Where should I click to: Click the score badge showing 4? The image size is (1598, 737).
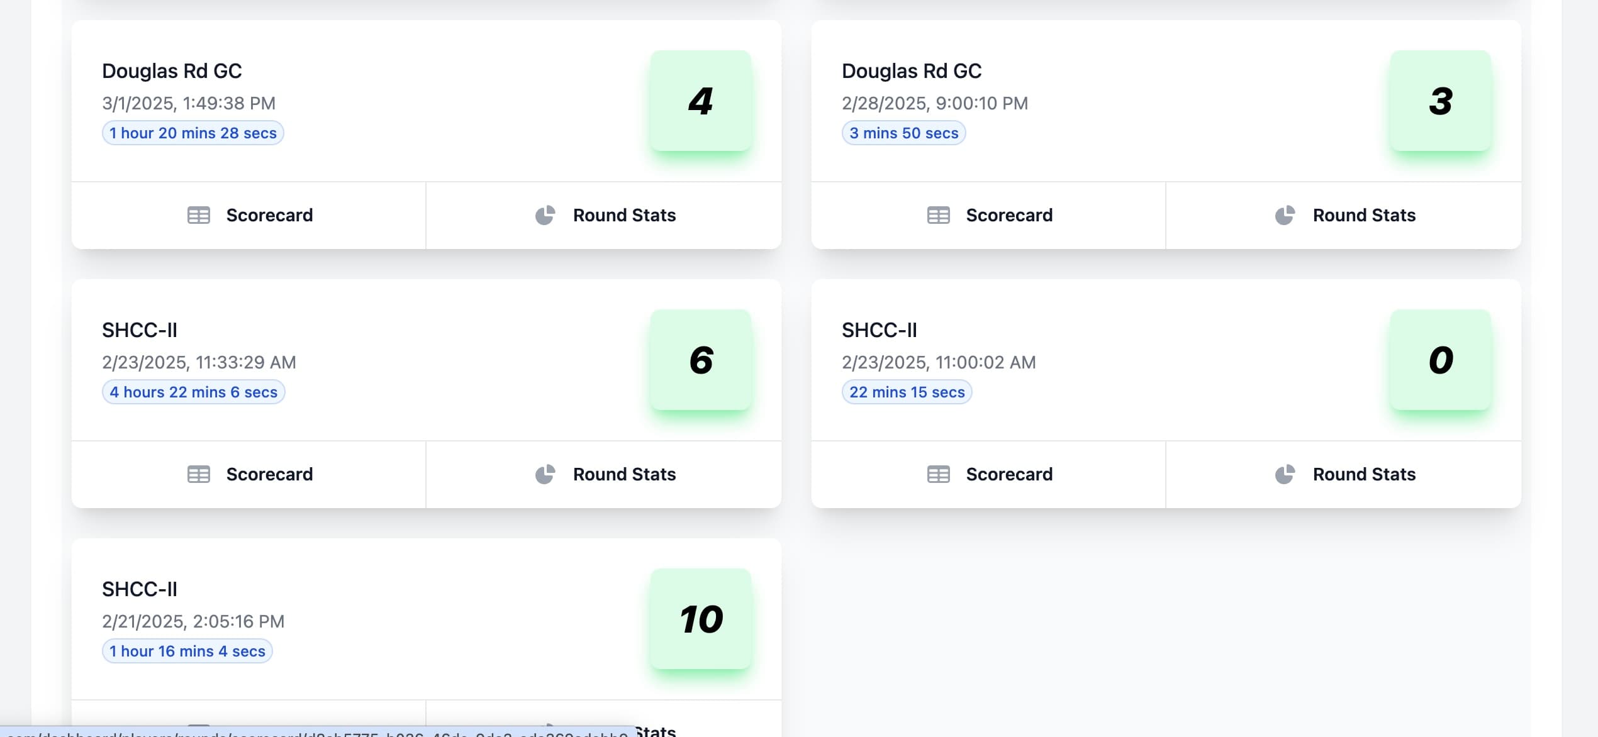700,101
